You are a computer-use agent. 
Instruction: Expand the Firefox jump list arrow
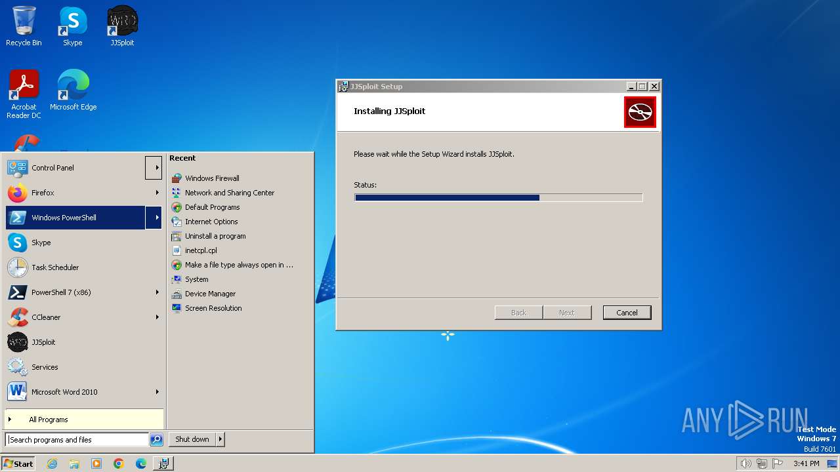pos(157,193)
